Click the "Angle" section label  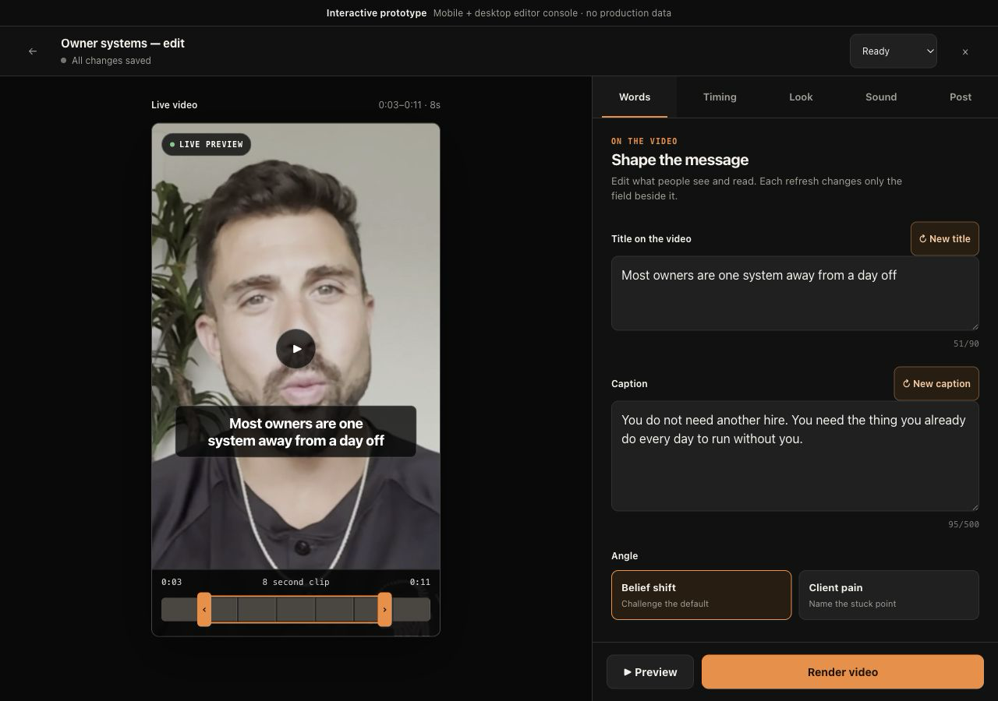[625, 556]
